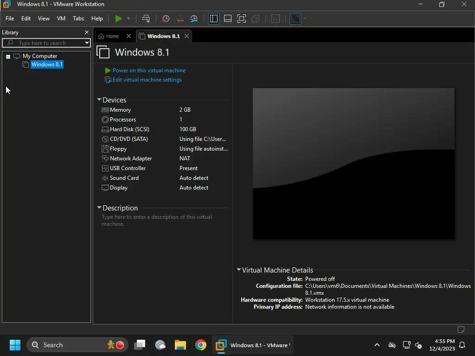Click the Workstation 17.5.x virtual machine text
This screenshot has width=475, height=356.
pos(347,300)
